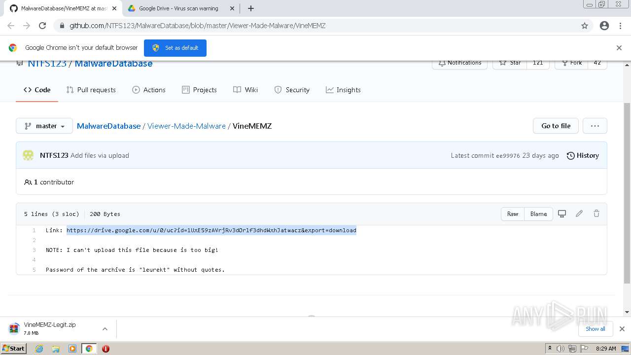This screenshot has height=355, width=631.
Task: Close the Google Drive virus scan tab
Action: 232,8
